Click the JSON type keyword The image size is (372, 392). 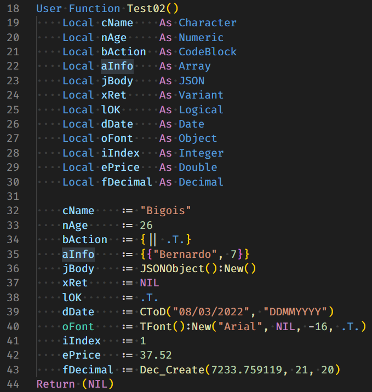pyautogui.click(x=192, y=81)
